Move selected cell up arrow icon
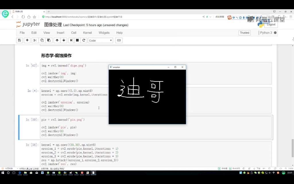 pos(57,40)
